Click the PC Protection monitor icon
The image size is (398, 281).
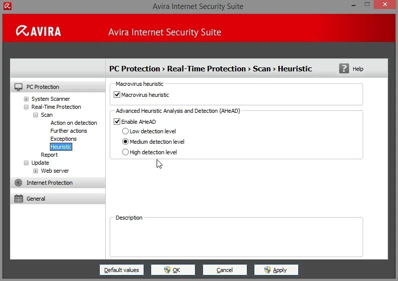pyautogui.click(x=18, y=87)
